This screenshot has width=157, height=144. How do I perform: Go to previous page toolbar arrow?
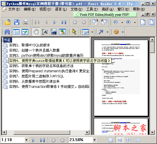point(46,22)
